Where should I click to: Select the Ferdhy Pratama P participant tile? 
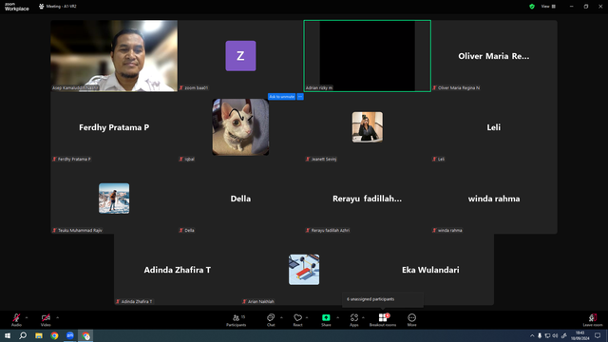pos(114,127)
